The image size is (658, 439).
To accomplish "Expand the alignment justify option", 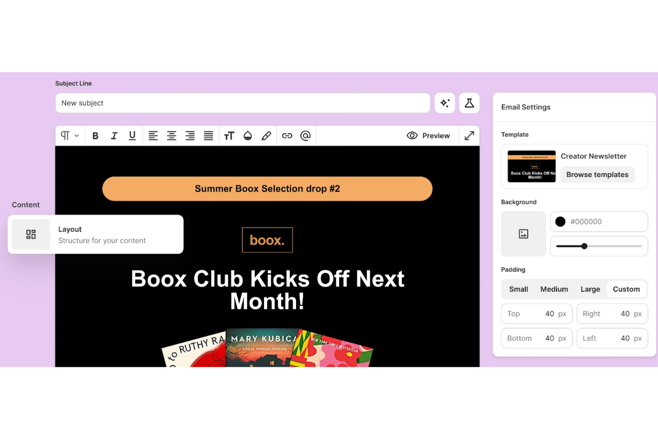I will pyautogui.click(x=208, y=136).
